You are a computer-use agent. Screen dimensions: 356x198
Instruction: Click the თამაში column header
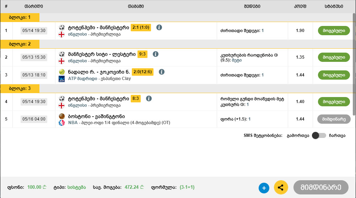136,6
